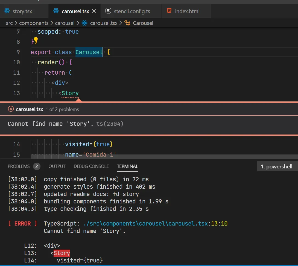Open the index.html tab

coord(187,11)
